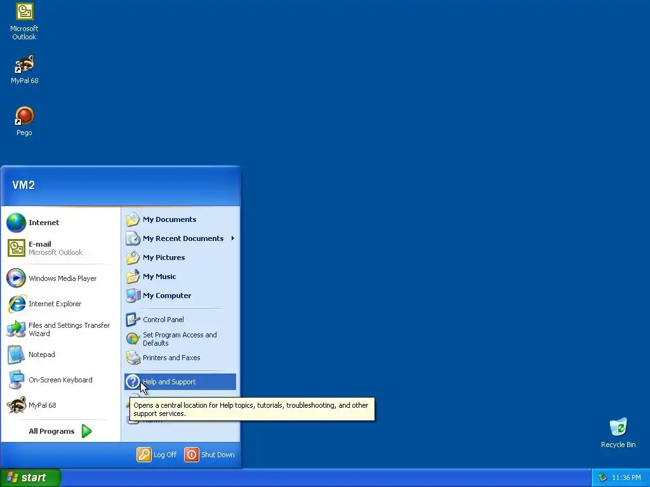Open Printers and Faxes entry
650x487 pixels.
click(x=180, y=358)
